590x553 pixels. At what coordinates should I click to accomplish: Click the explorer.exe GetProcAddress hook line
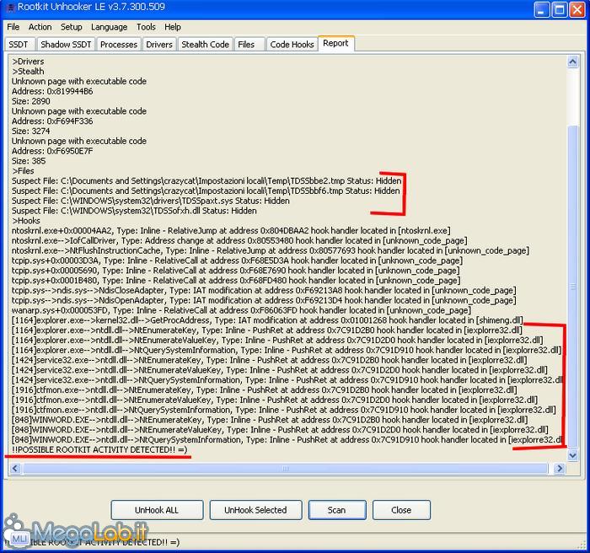point(267,320)
